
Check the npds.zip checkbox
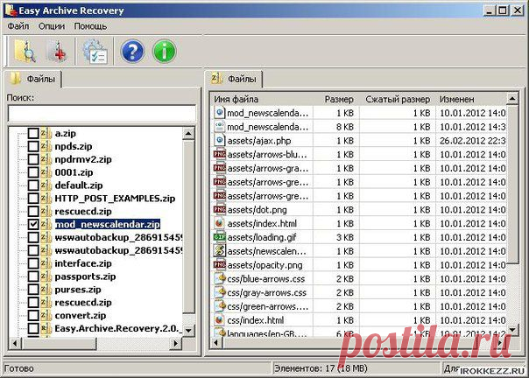point(33,146)
